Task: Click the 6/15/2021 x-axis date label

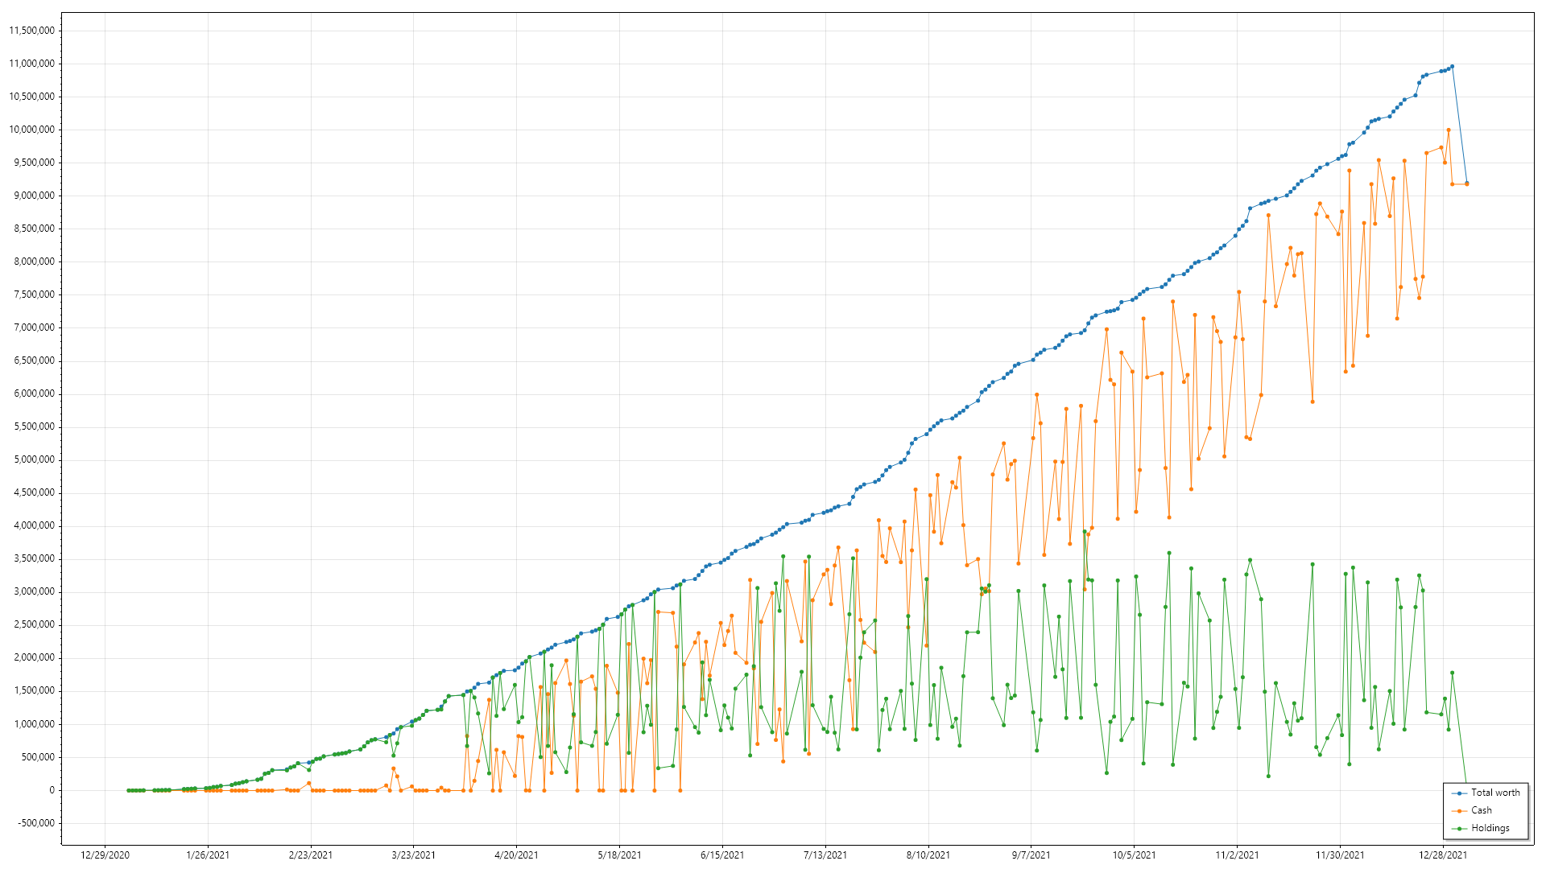Action: tap(722, 855)
